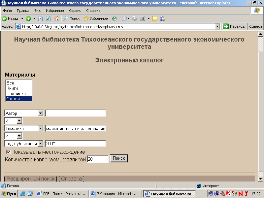This screenshot has height=198, width=264.
Task: Click the Пуск start button
Action: click(9, 194)
